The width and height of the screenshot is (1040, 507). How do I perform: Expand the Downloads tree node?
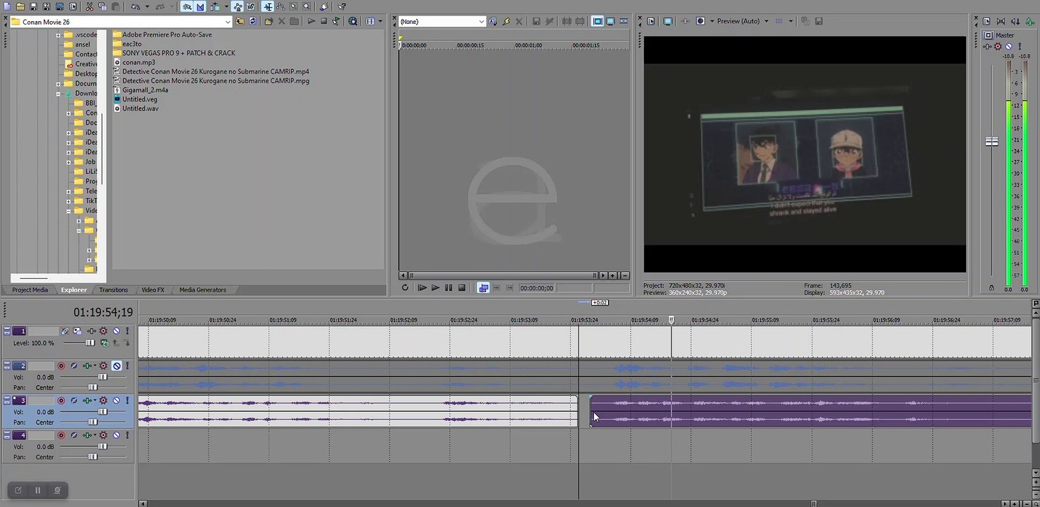click(58, 94)
